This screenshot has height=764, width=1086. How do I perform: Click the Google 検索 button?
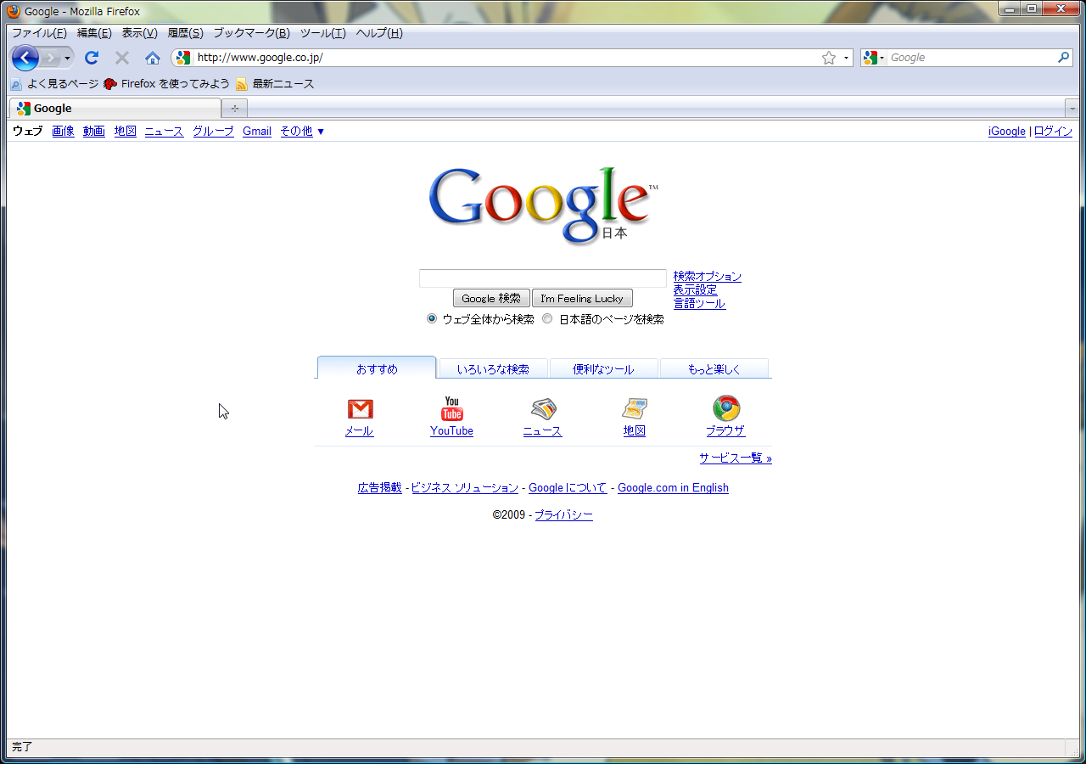point(491,298)
